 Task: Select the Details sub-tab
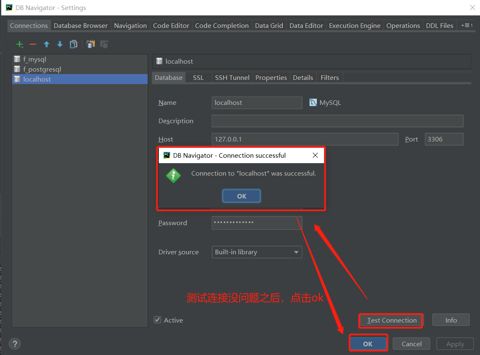pyautogui.click(x=303, y=77)
